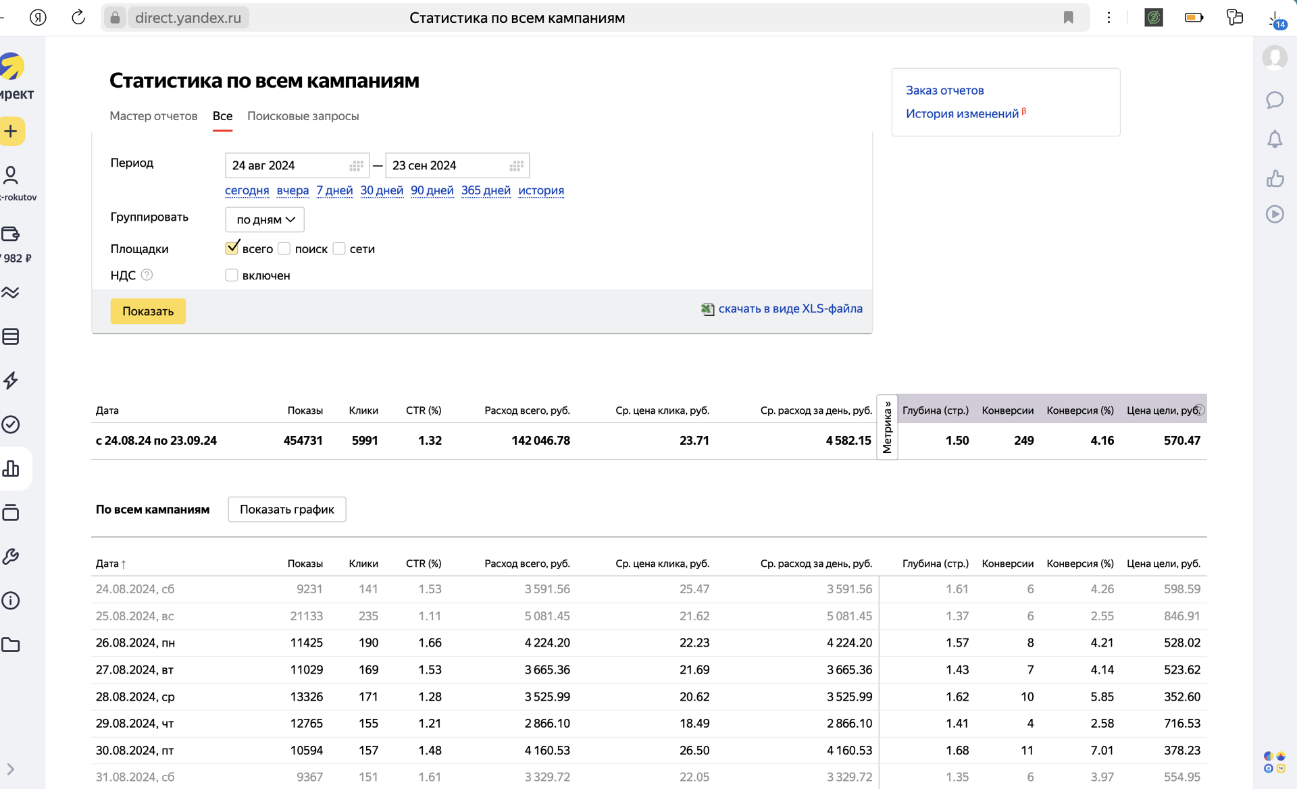Open the 'по дням' grouping dropdown
Viewport: 1297px width, 789px height.
265,219
